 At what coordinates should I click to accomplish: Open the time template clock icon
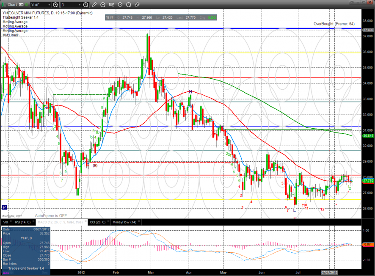(x=85, y=5)
